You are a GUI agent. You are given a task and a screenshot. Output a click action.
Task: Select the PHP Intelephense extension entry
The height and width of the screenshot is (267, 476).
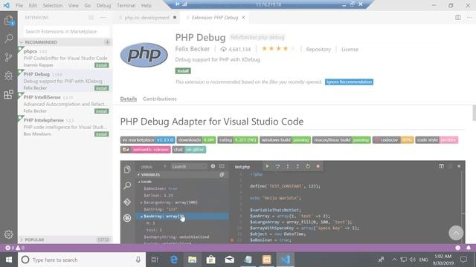click(x=65, y=127)
